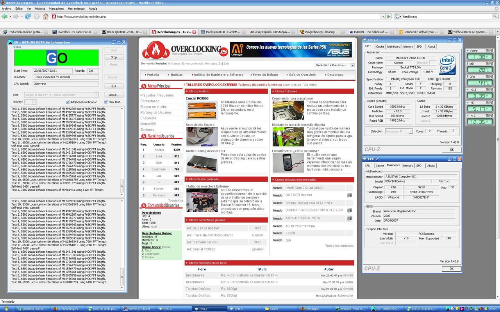The width and height of the screenshot is (500, 312).
Task: Open SPD tab in bottom CPU-Z window
Action: click(x=419, y=165)
